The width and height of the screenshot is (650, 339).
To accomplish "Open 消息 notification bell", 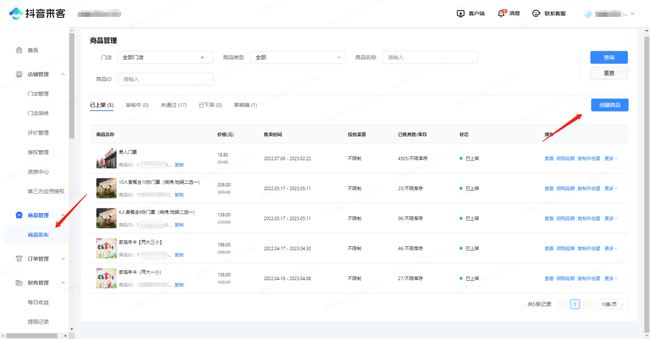I will [x=501, y=13].
